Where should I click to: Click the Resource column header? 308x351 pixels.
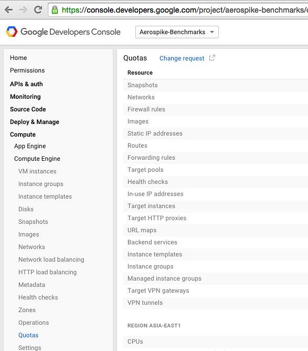click(140, 73)
